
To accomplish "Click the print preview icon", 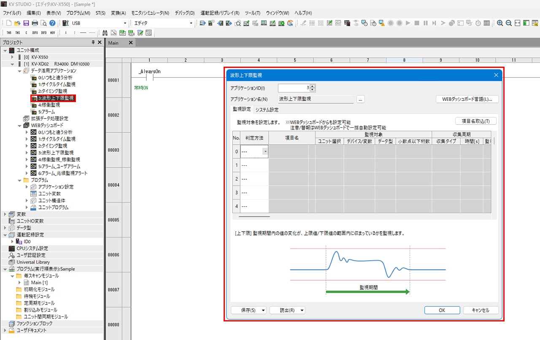I will pyautogui.click(x=43, y=23).
